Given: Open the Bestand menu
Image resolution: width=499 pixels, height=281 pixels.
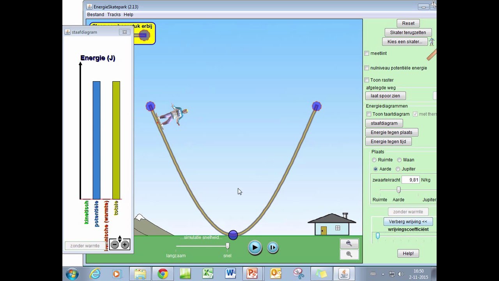Looking at the screenshot, I should tap(96, 14).
